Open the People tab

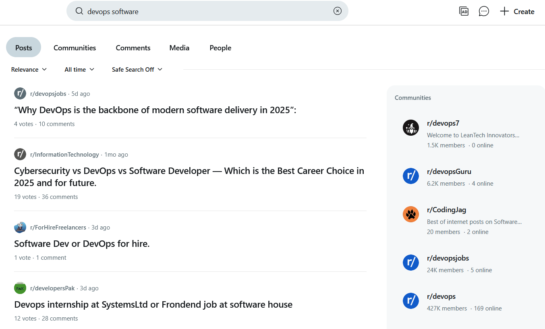[x=220, y=48]
